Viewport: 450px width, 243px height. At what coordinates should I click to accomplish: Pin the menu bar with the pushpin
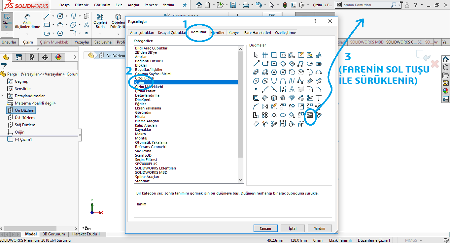pos(185,5)
